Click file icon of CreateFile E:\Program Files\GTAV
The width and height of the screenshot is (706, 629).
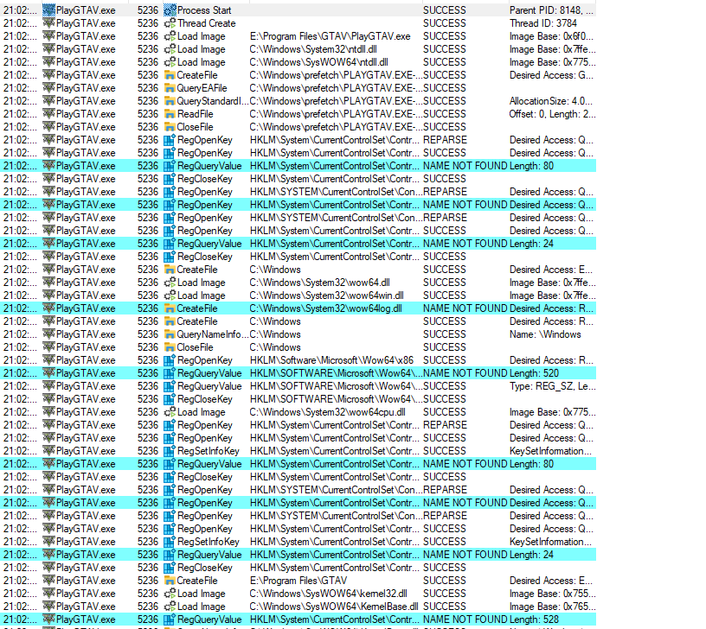(170, 581)
